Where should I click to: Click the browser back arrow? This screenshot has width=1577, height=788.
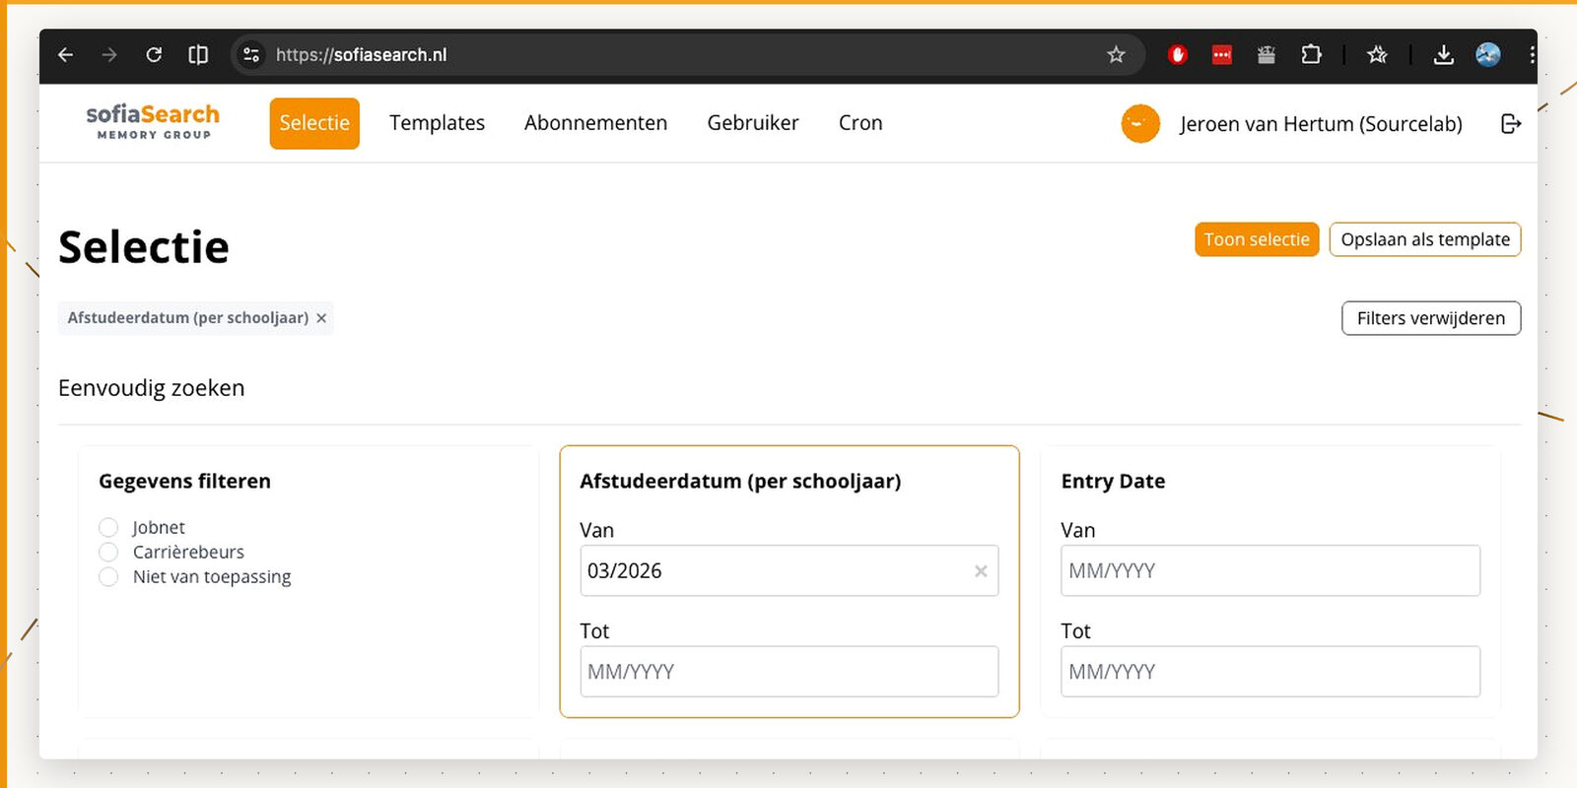(x=66, y=55)
